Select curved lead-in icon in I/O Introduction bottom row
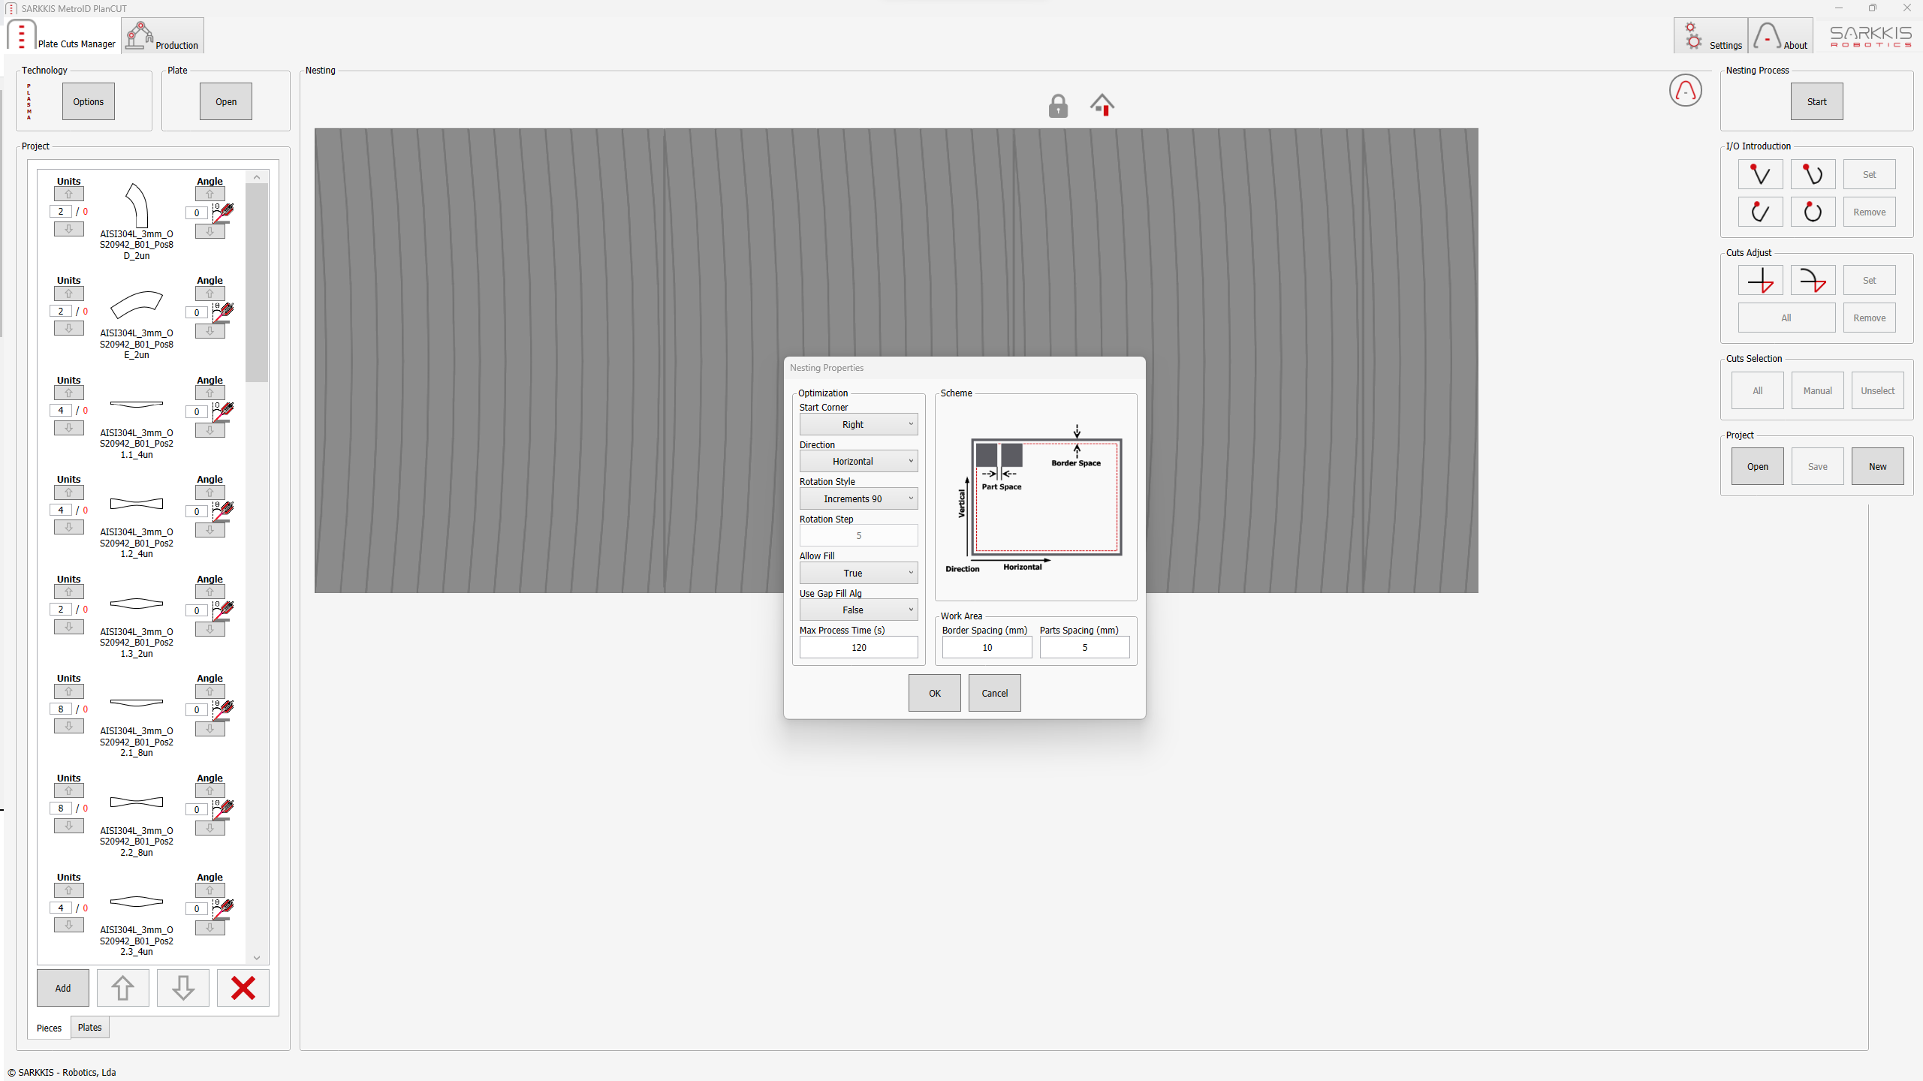This screenshot has height=1081, width=1923. point(1760,212)
